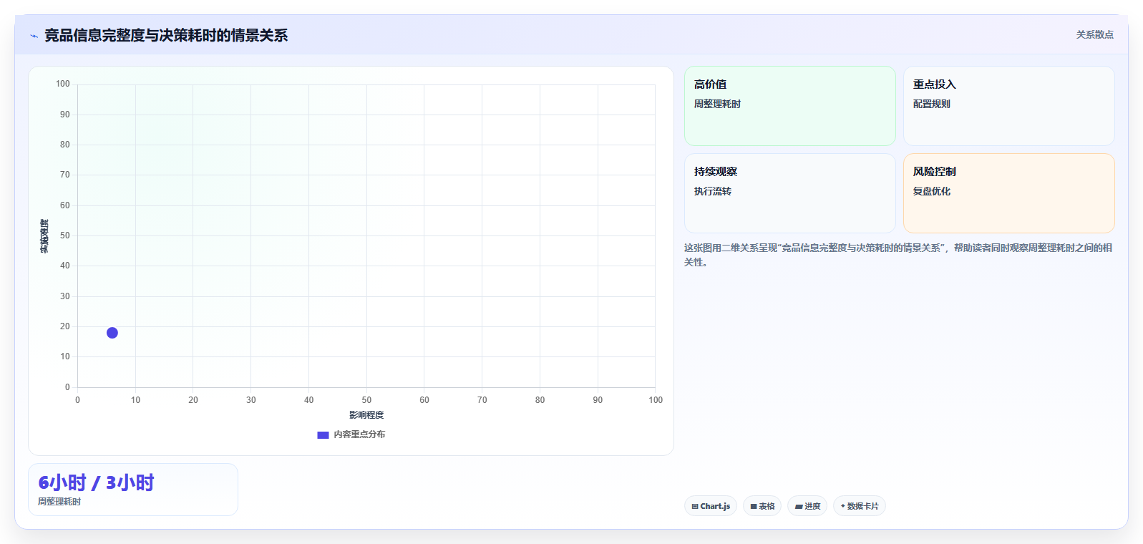The height and width of the screenshot is (544, 1143).
Task: Click the 实施难度 y-axis title
Action: [x=44, y=236]
